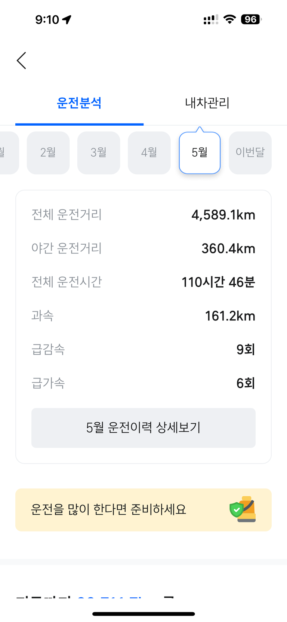Open 5월 운전이력 상세보기 button
The width and height of the screenshot is (287, 622).
coord(143,428)
